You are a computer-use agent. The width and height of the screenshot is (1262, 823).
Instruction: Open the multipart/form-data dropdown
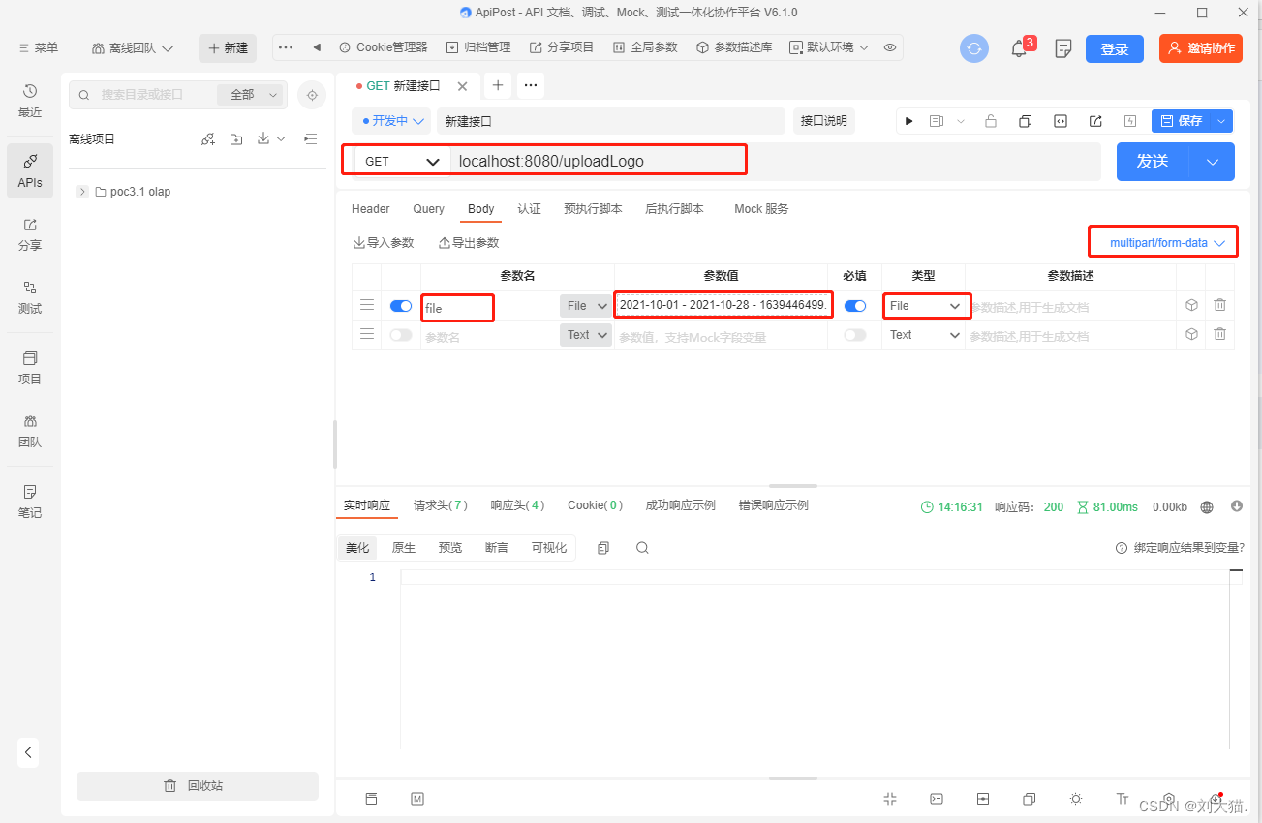coord(1162,242)
